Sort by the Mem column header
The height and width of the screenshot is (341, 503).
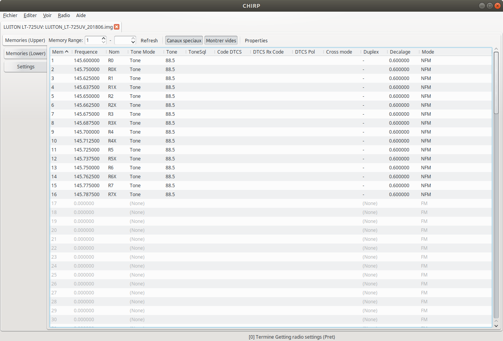(x=60, y=52)
